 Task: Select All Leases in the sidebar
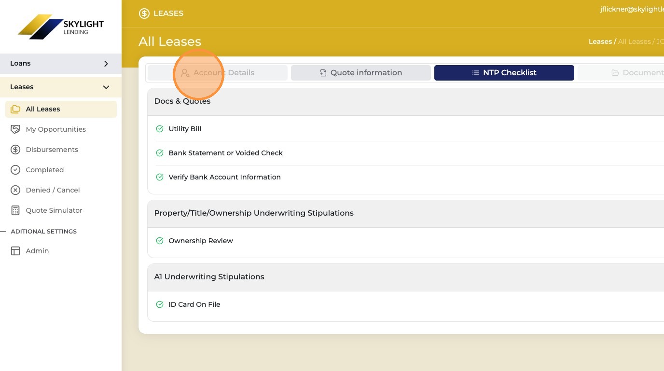61,109
